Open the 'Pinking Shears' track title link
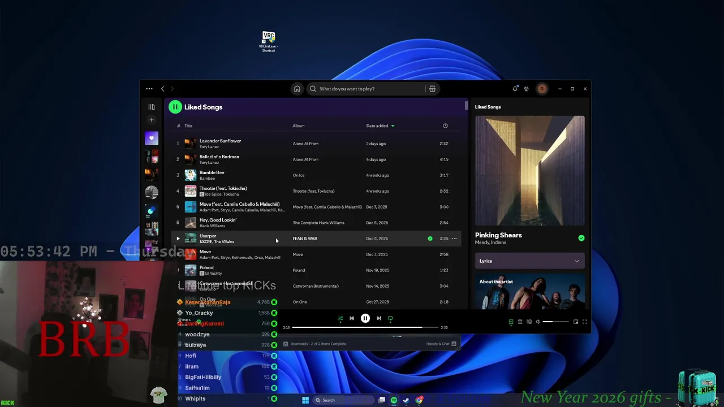This screenshot has width=724, height=407. (498, 235)
